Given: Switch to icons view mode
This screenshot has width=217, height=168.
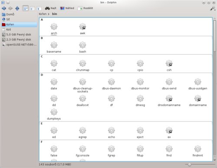Looking at the screenshot, I should point(26,9).
